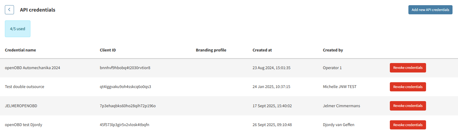
Task: Click the API credentials page title
Action: click(38, 10)
